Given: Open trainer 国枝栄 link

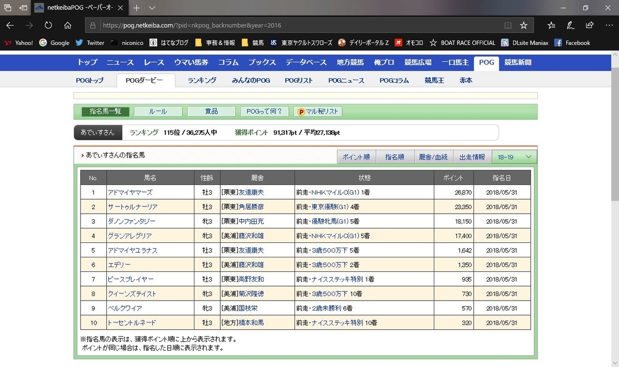Looking at the screenshot, I should [248, 308].
